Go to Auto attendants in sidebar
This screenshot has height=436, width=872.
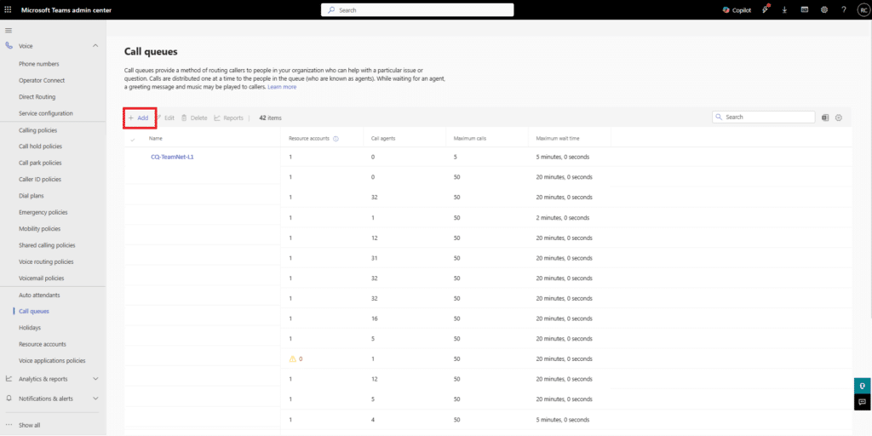(x=39, y=295)
